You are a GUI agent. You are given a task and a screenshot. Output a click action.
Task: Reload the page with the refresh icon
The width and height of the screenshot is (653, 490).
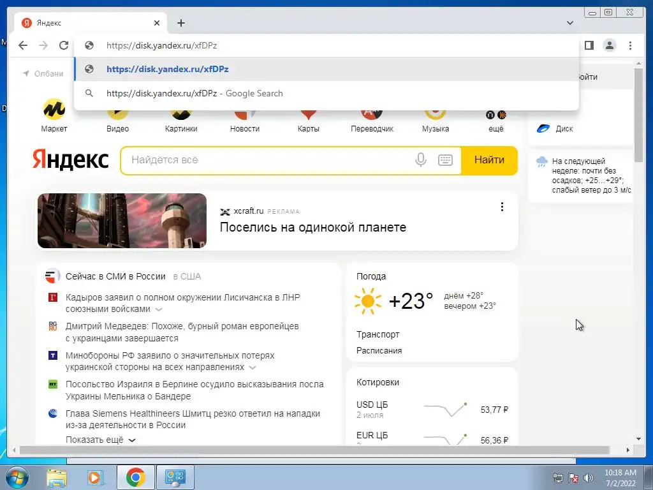coord(64,45)
